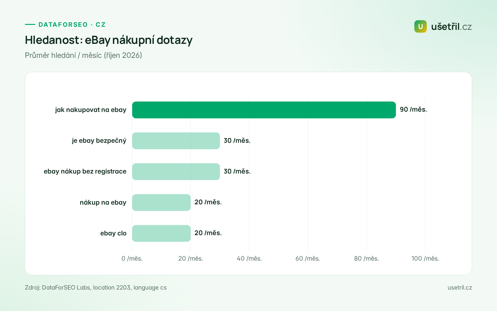Click the label 'ebay nákup bez registrace'
Viewport: 497px width, 311px height.
[x=85, y=171]
